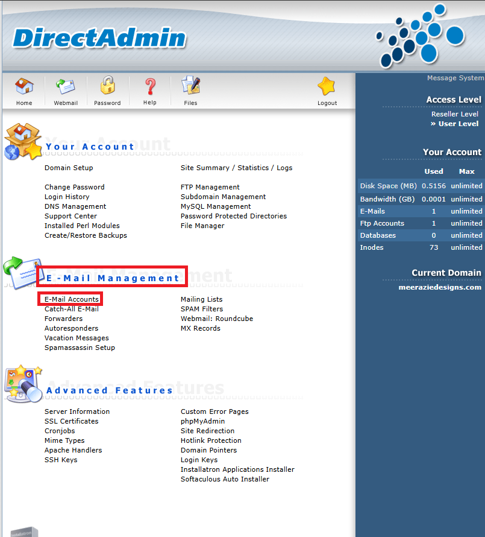Open Forwarders
Image resolution: width=485 pixels, height=537 pixels.
coord(64,319)
